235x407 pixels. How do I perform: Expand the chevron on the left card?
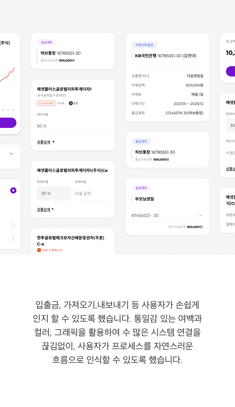11,154
